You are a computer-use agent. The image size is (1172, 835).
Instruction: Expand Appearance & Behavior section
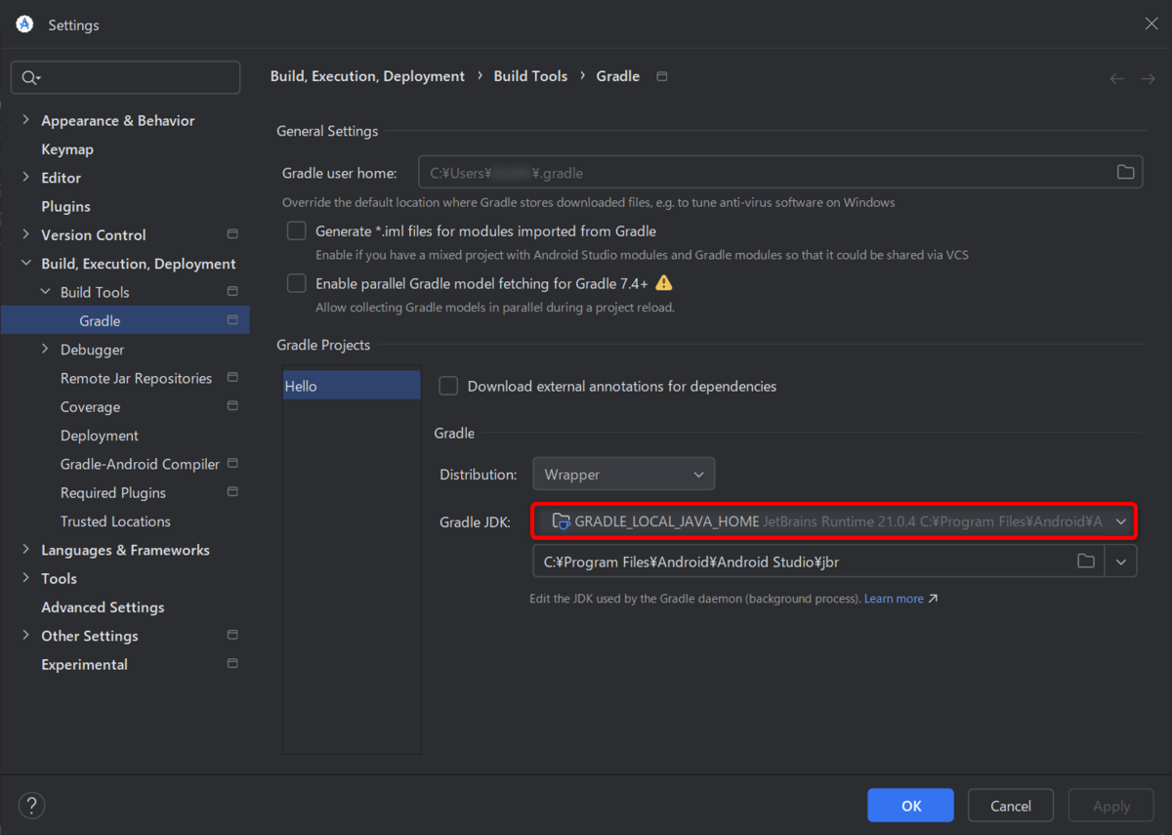[x=25, y=120]
